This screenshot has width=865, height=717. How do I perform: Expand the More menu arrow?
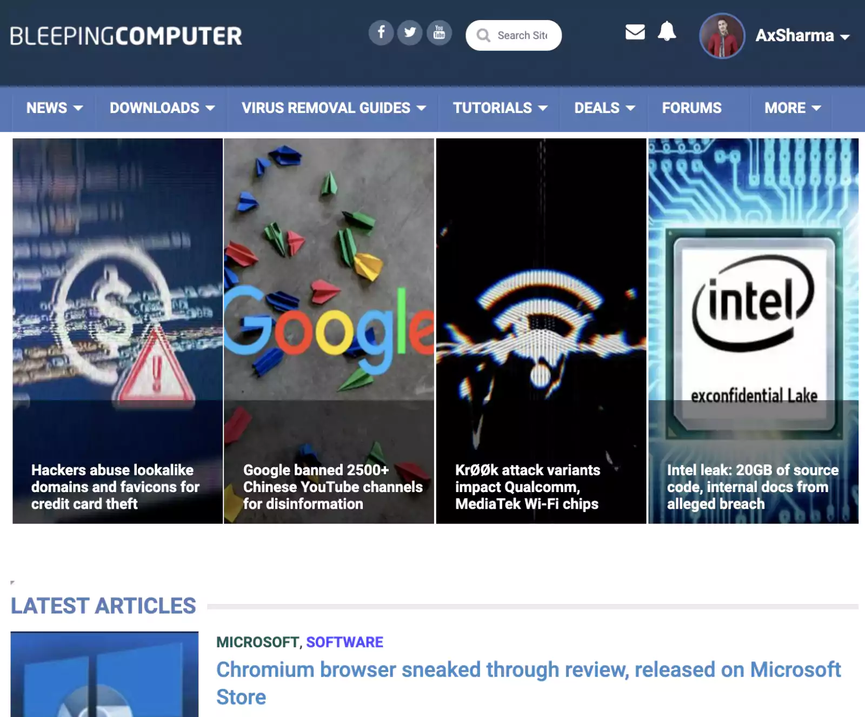tap(816, 108)
